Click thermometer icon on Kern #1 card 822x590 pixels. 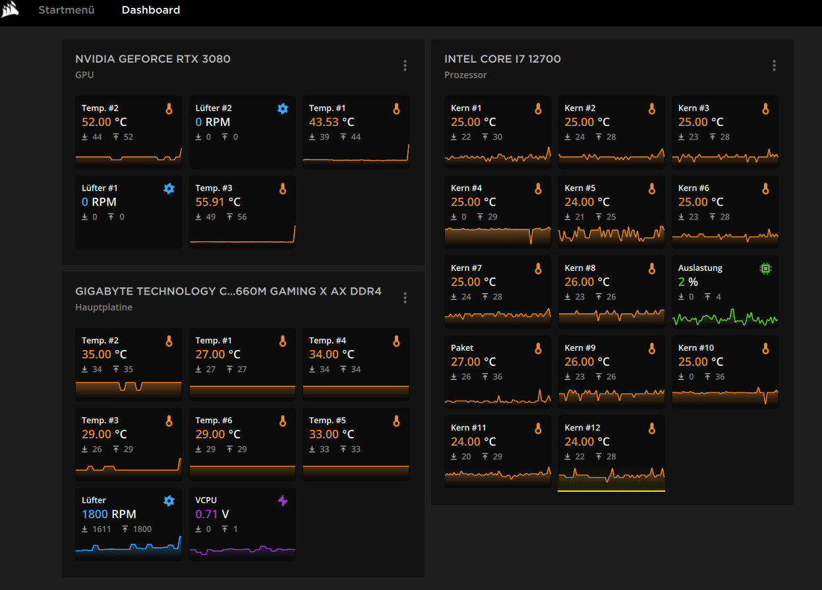pyautogui.click(x=538, y=109)
